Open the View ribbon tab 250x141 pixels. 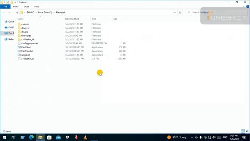37,7
